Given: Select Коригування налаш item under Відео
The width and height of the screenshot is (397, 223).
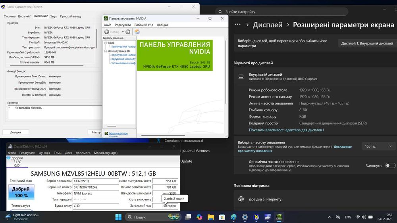Looking at the screenshot, I should [x=123, y=46].
